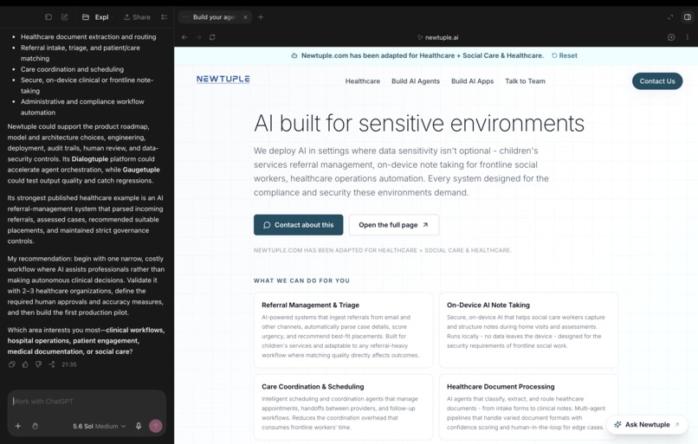
Task: Open the '5.6 Sol Medium' model dropdown
Action: pos(100,426)
